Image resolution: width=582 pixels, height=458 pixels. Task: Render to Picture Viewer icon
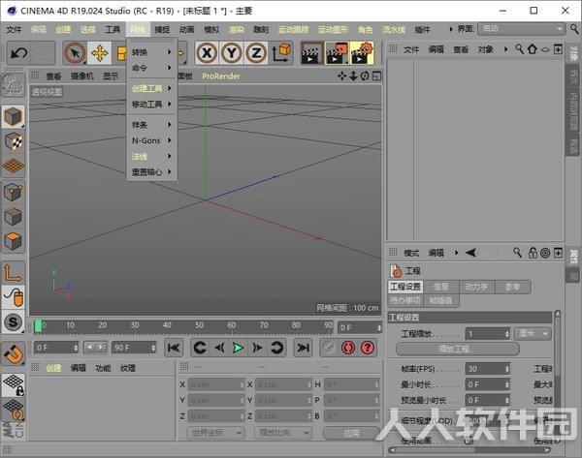click(337, 53)
